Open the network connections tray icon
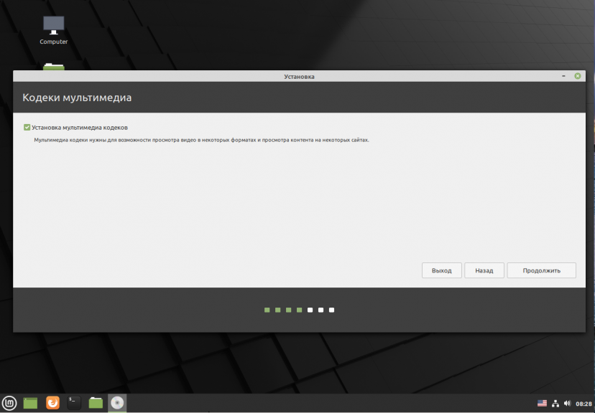Screen dimensions: 595x413 pos(555,404)
